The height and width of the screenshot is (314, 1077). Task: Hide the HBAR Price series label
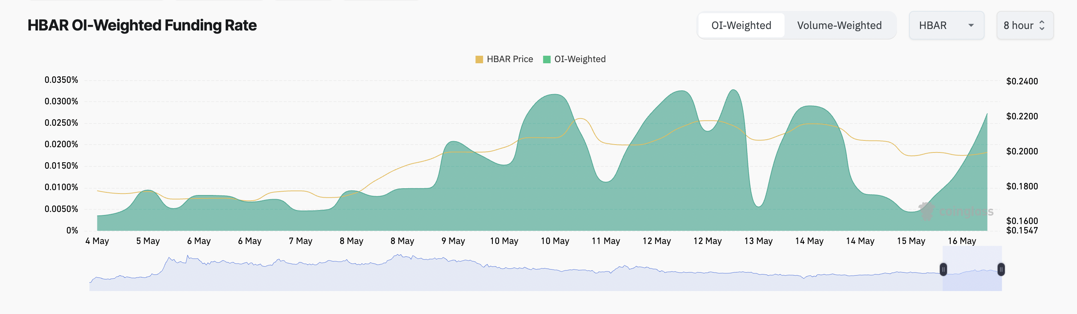[x=510, y=59]
